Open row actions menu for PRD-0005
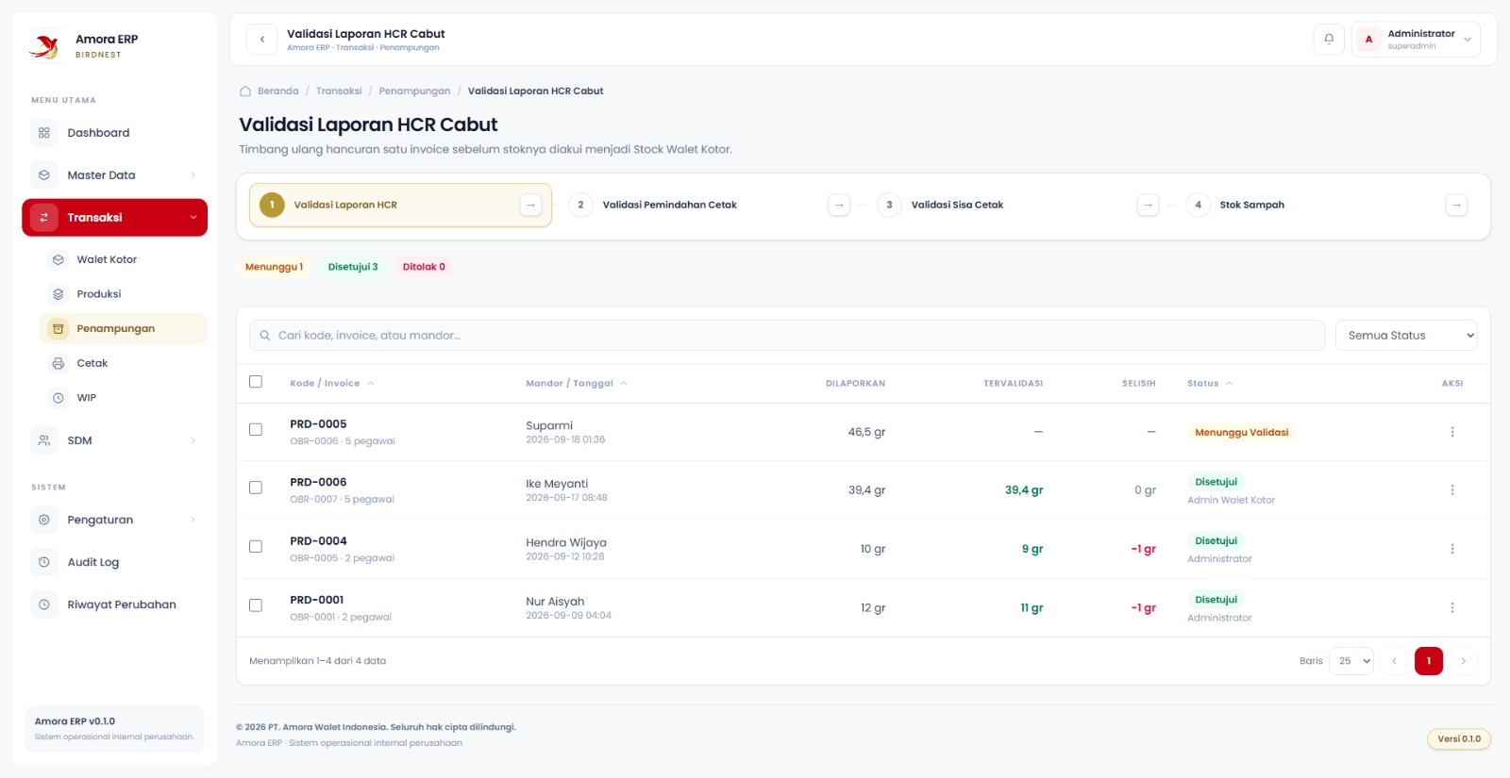Viewport: 1510px width, 778px height. (x=1452, y=432)
